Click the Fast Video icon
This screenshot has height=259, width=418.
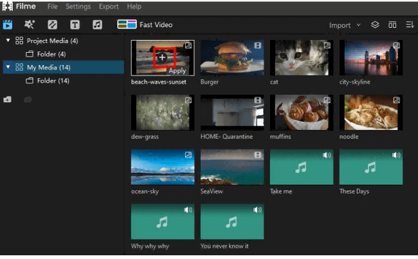click(127, 24)
